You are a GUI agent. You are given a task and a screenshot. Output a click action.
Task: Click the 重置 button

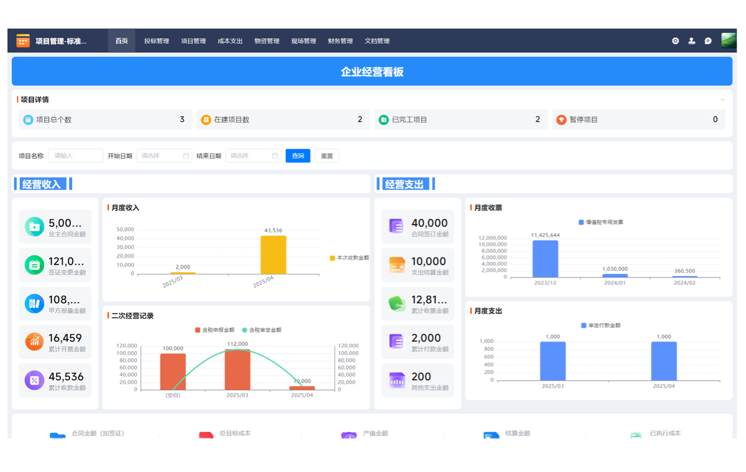click(327, 156)
